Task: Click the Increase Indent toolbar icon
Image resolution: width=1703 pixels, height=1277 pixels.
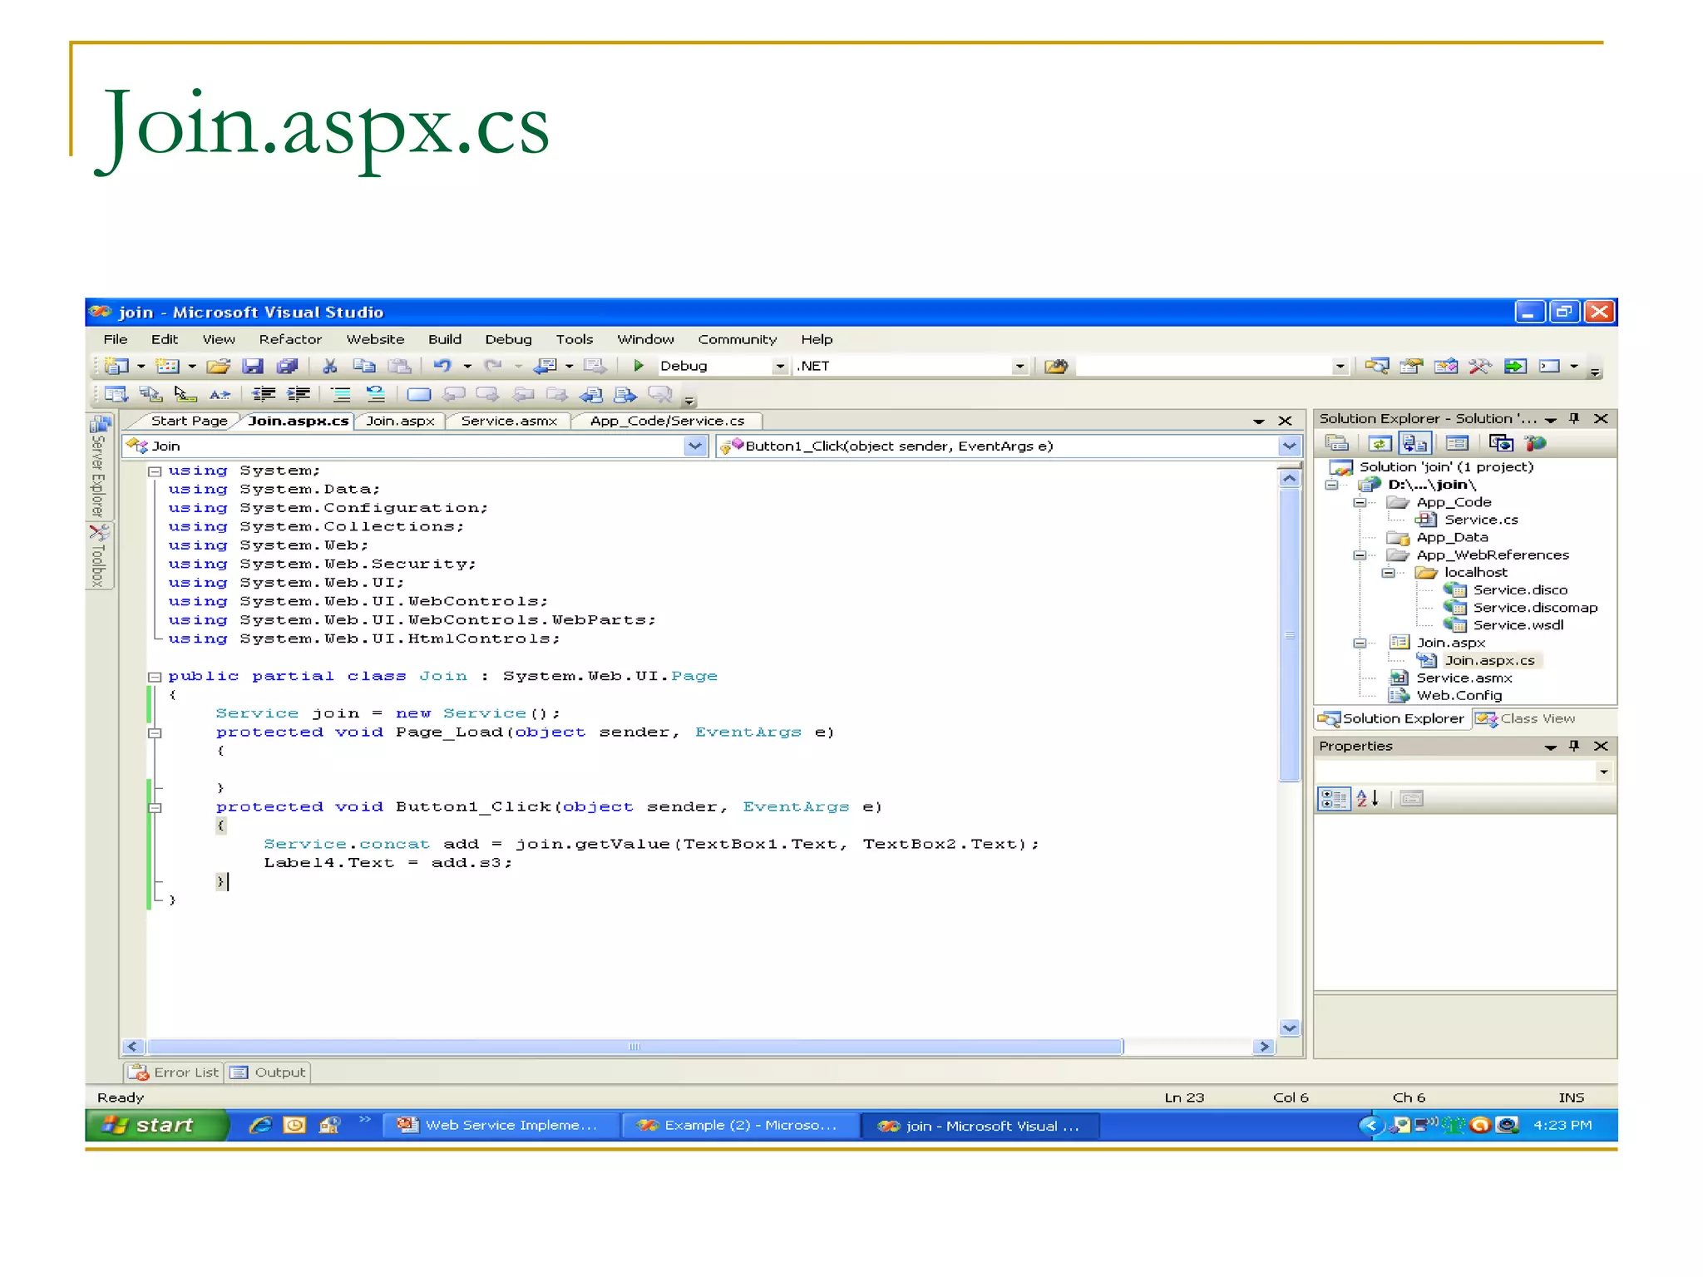Action: coord(298,394)
